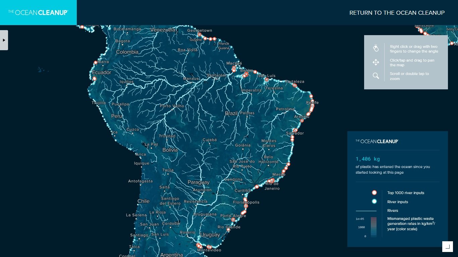
Task: Click the Paraguay country label
Action: 198,182
